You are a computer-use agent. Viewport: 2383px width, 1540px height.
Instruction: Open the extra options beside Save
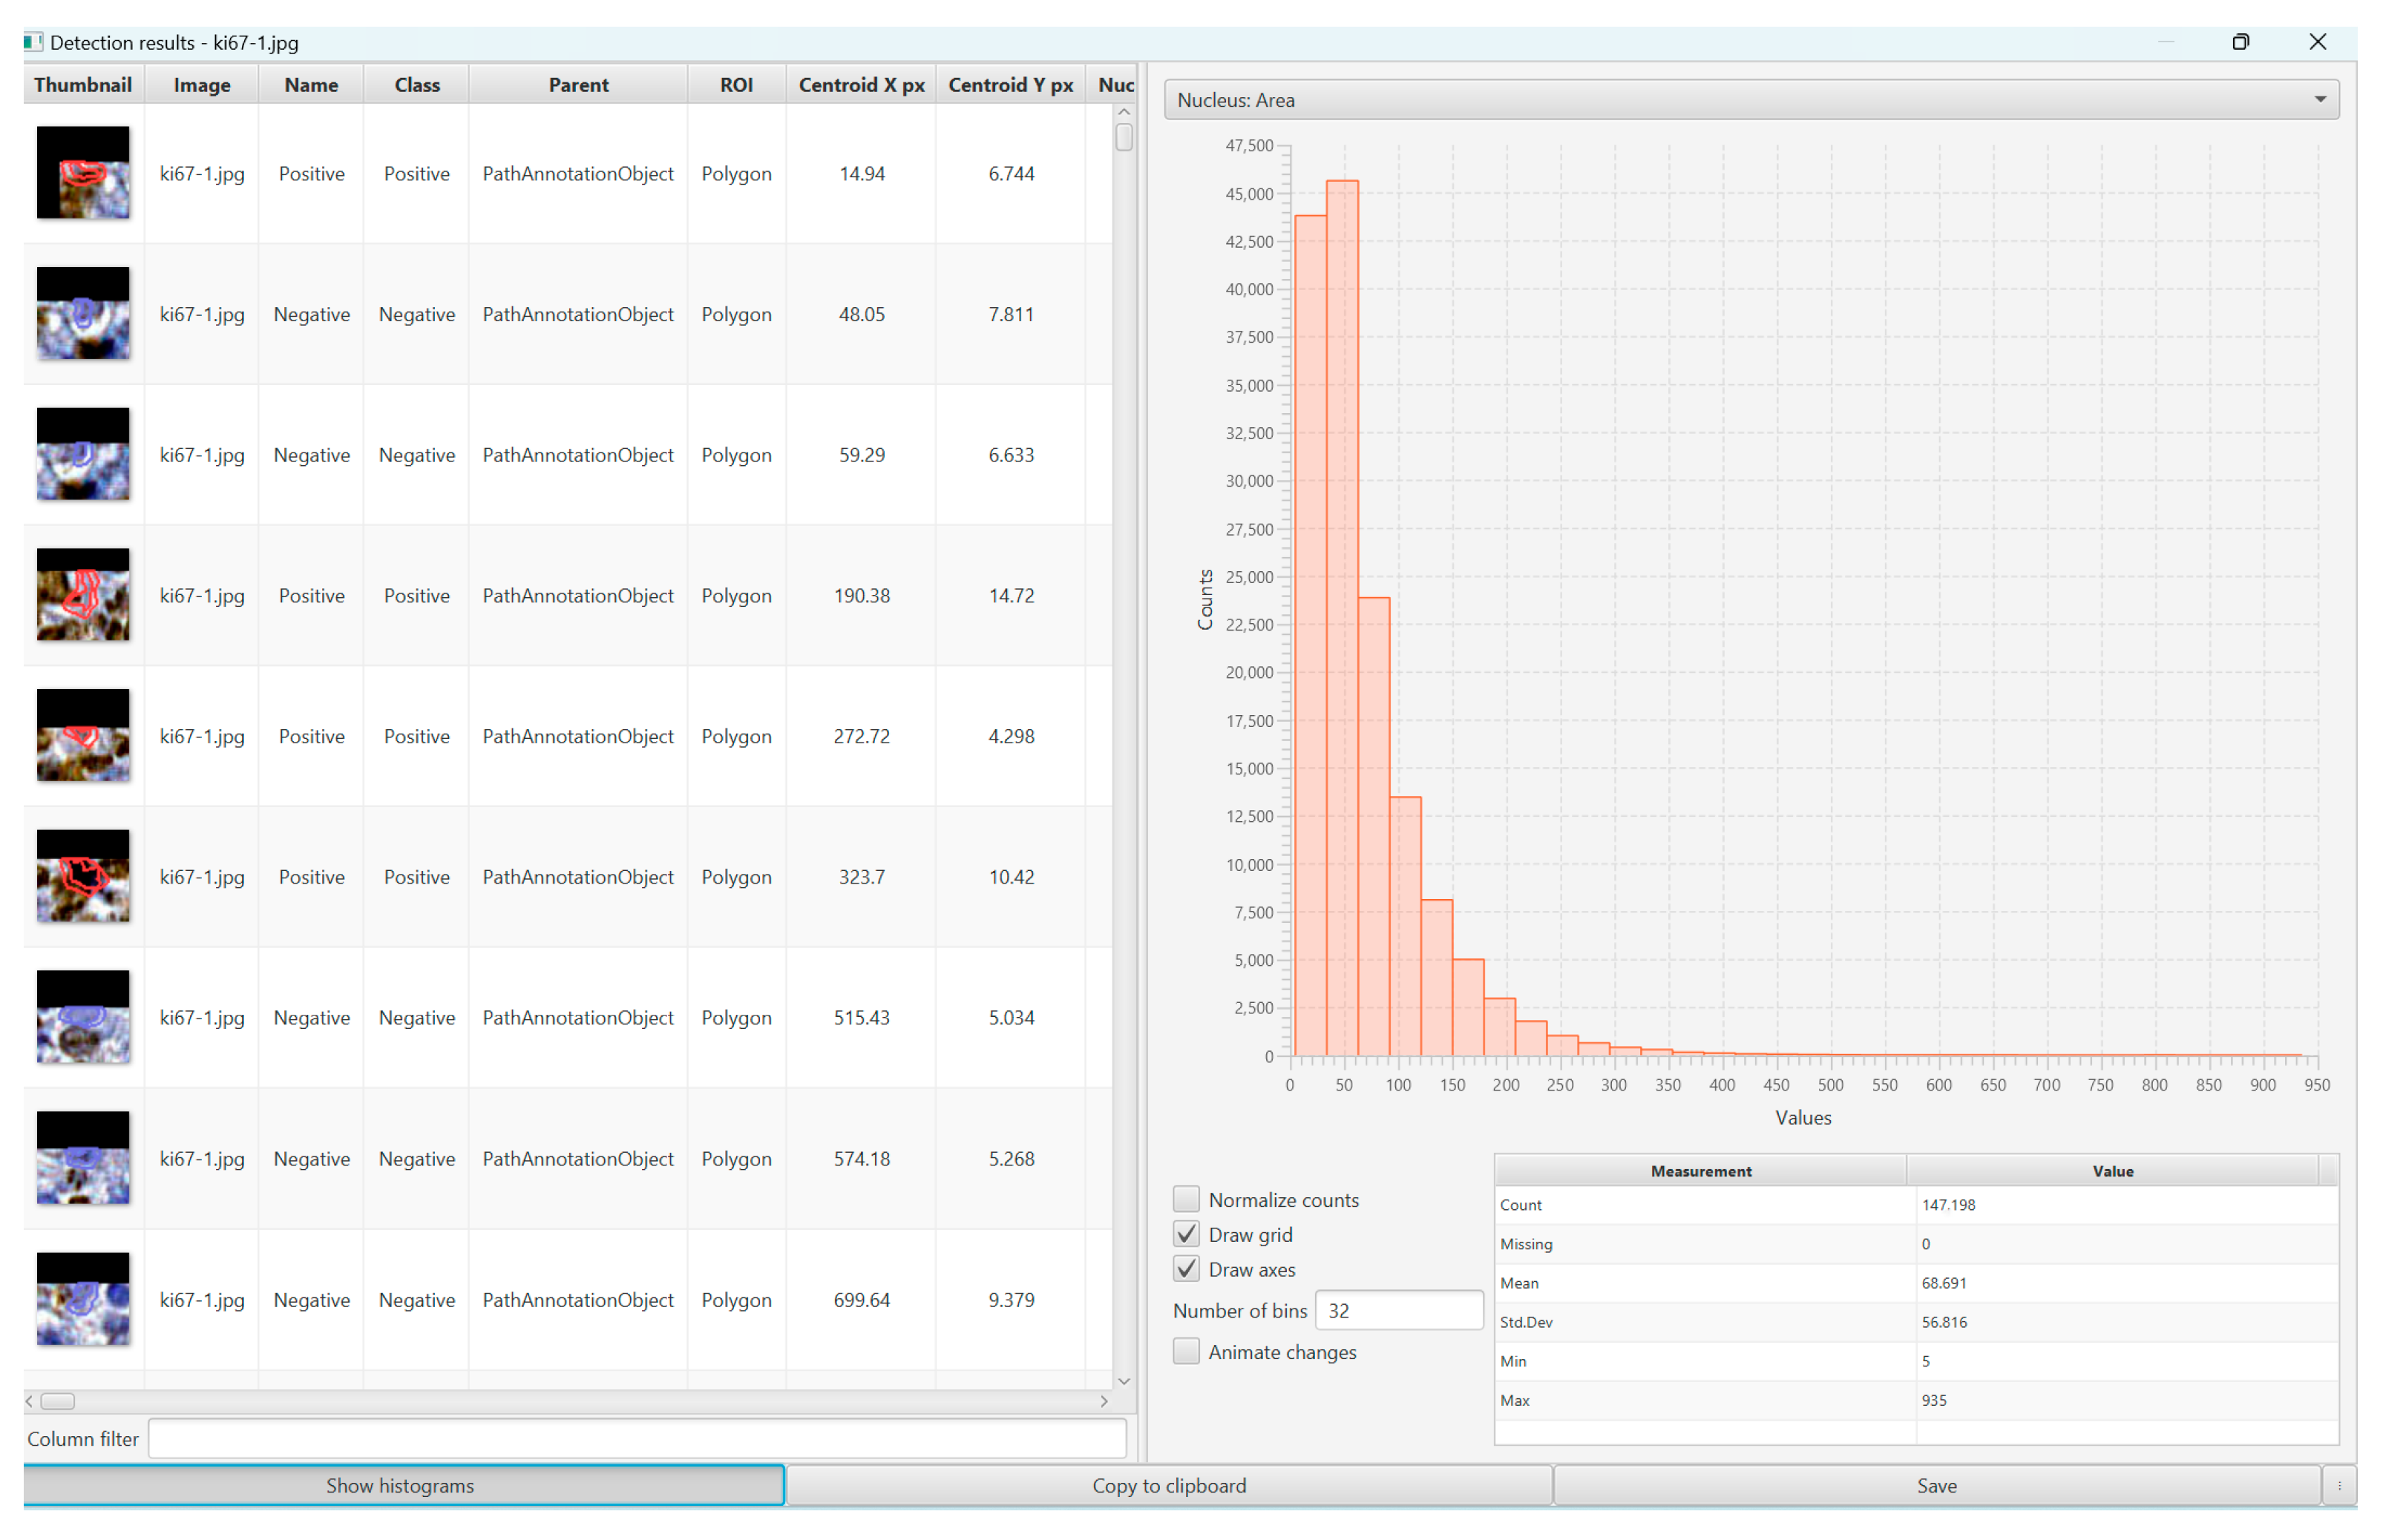(2339, 1486)
